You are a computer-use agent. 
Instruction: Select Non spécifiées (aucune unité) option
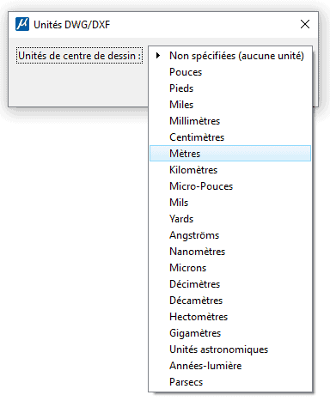pyautogui.click(x=230, y=55)
